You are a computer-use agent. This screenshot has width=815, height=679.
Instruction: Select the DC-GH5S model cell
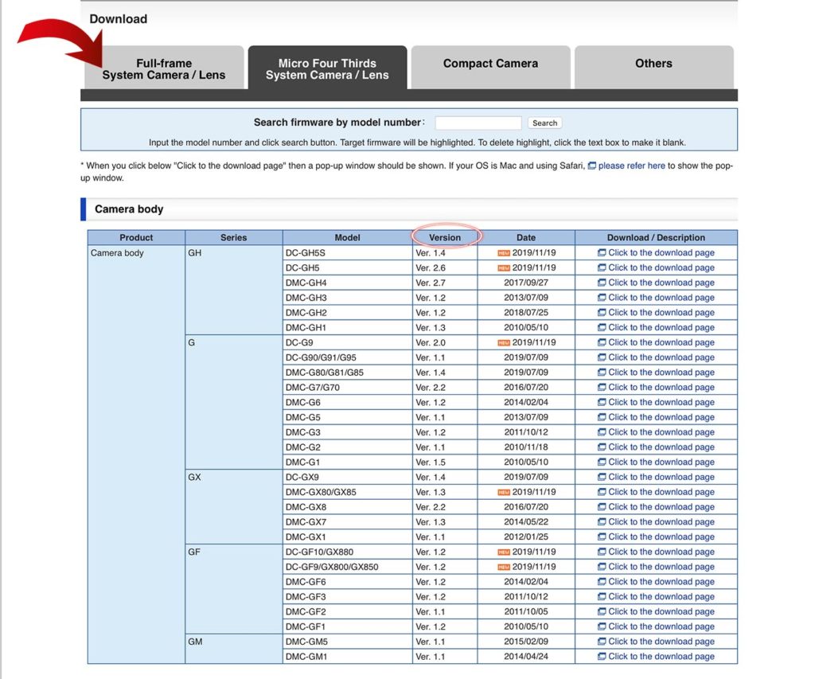(347, 252)
